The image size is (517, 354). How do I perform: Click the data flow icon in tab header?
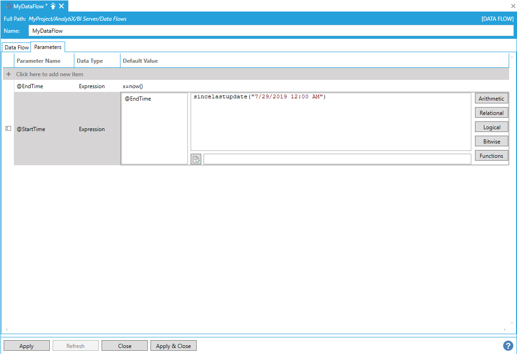point(8,6)
